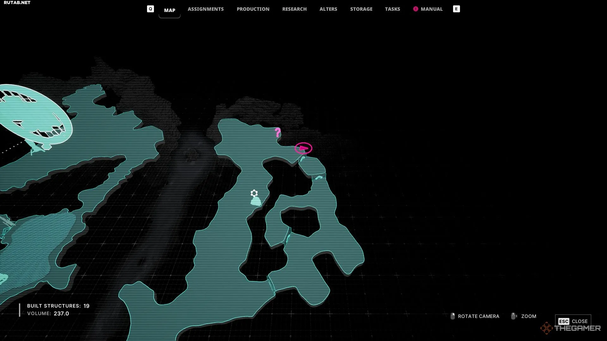This screenshot has height=341, width=607.
Task: Click the Q previous-tab key icon
Action: coord(150,9)
